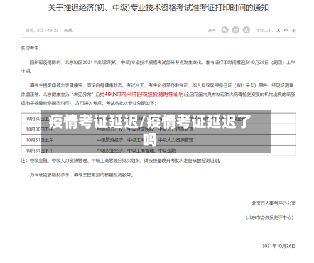Click the text (北京市公务员测评中心)

click(x=269, y=218)
